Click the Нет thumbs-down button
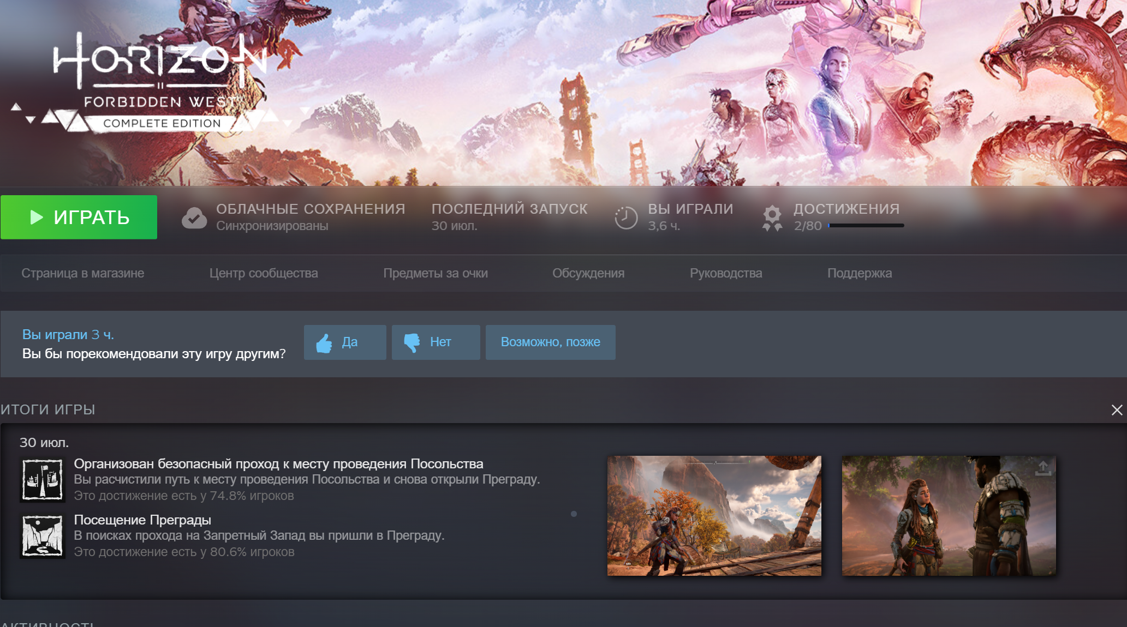This screenshot has height=627, width=1127. point(436,342)
